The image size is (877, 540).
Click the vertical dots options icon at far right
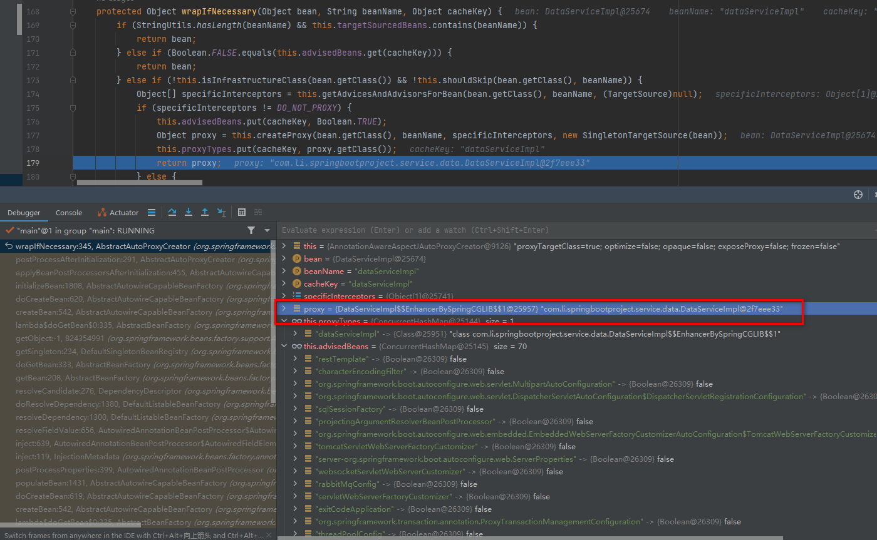pyautogui.click(x=874, y=195)
